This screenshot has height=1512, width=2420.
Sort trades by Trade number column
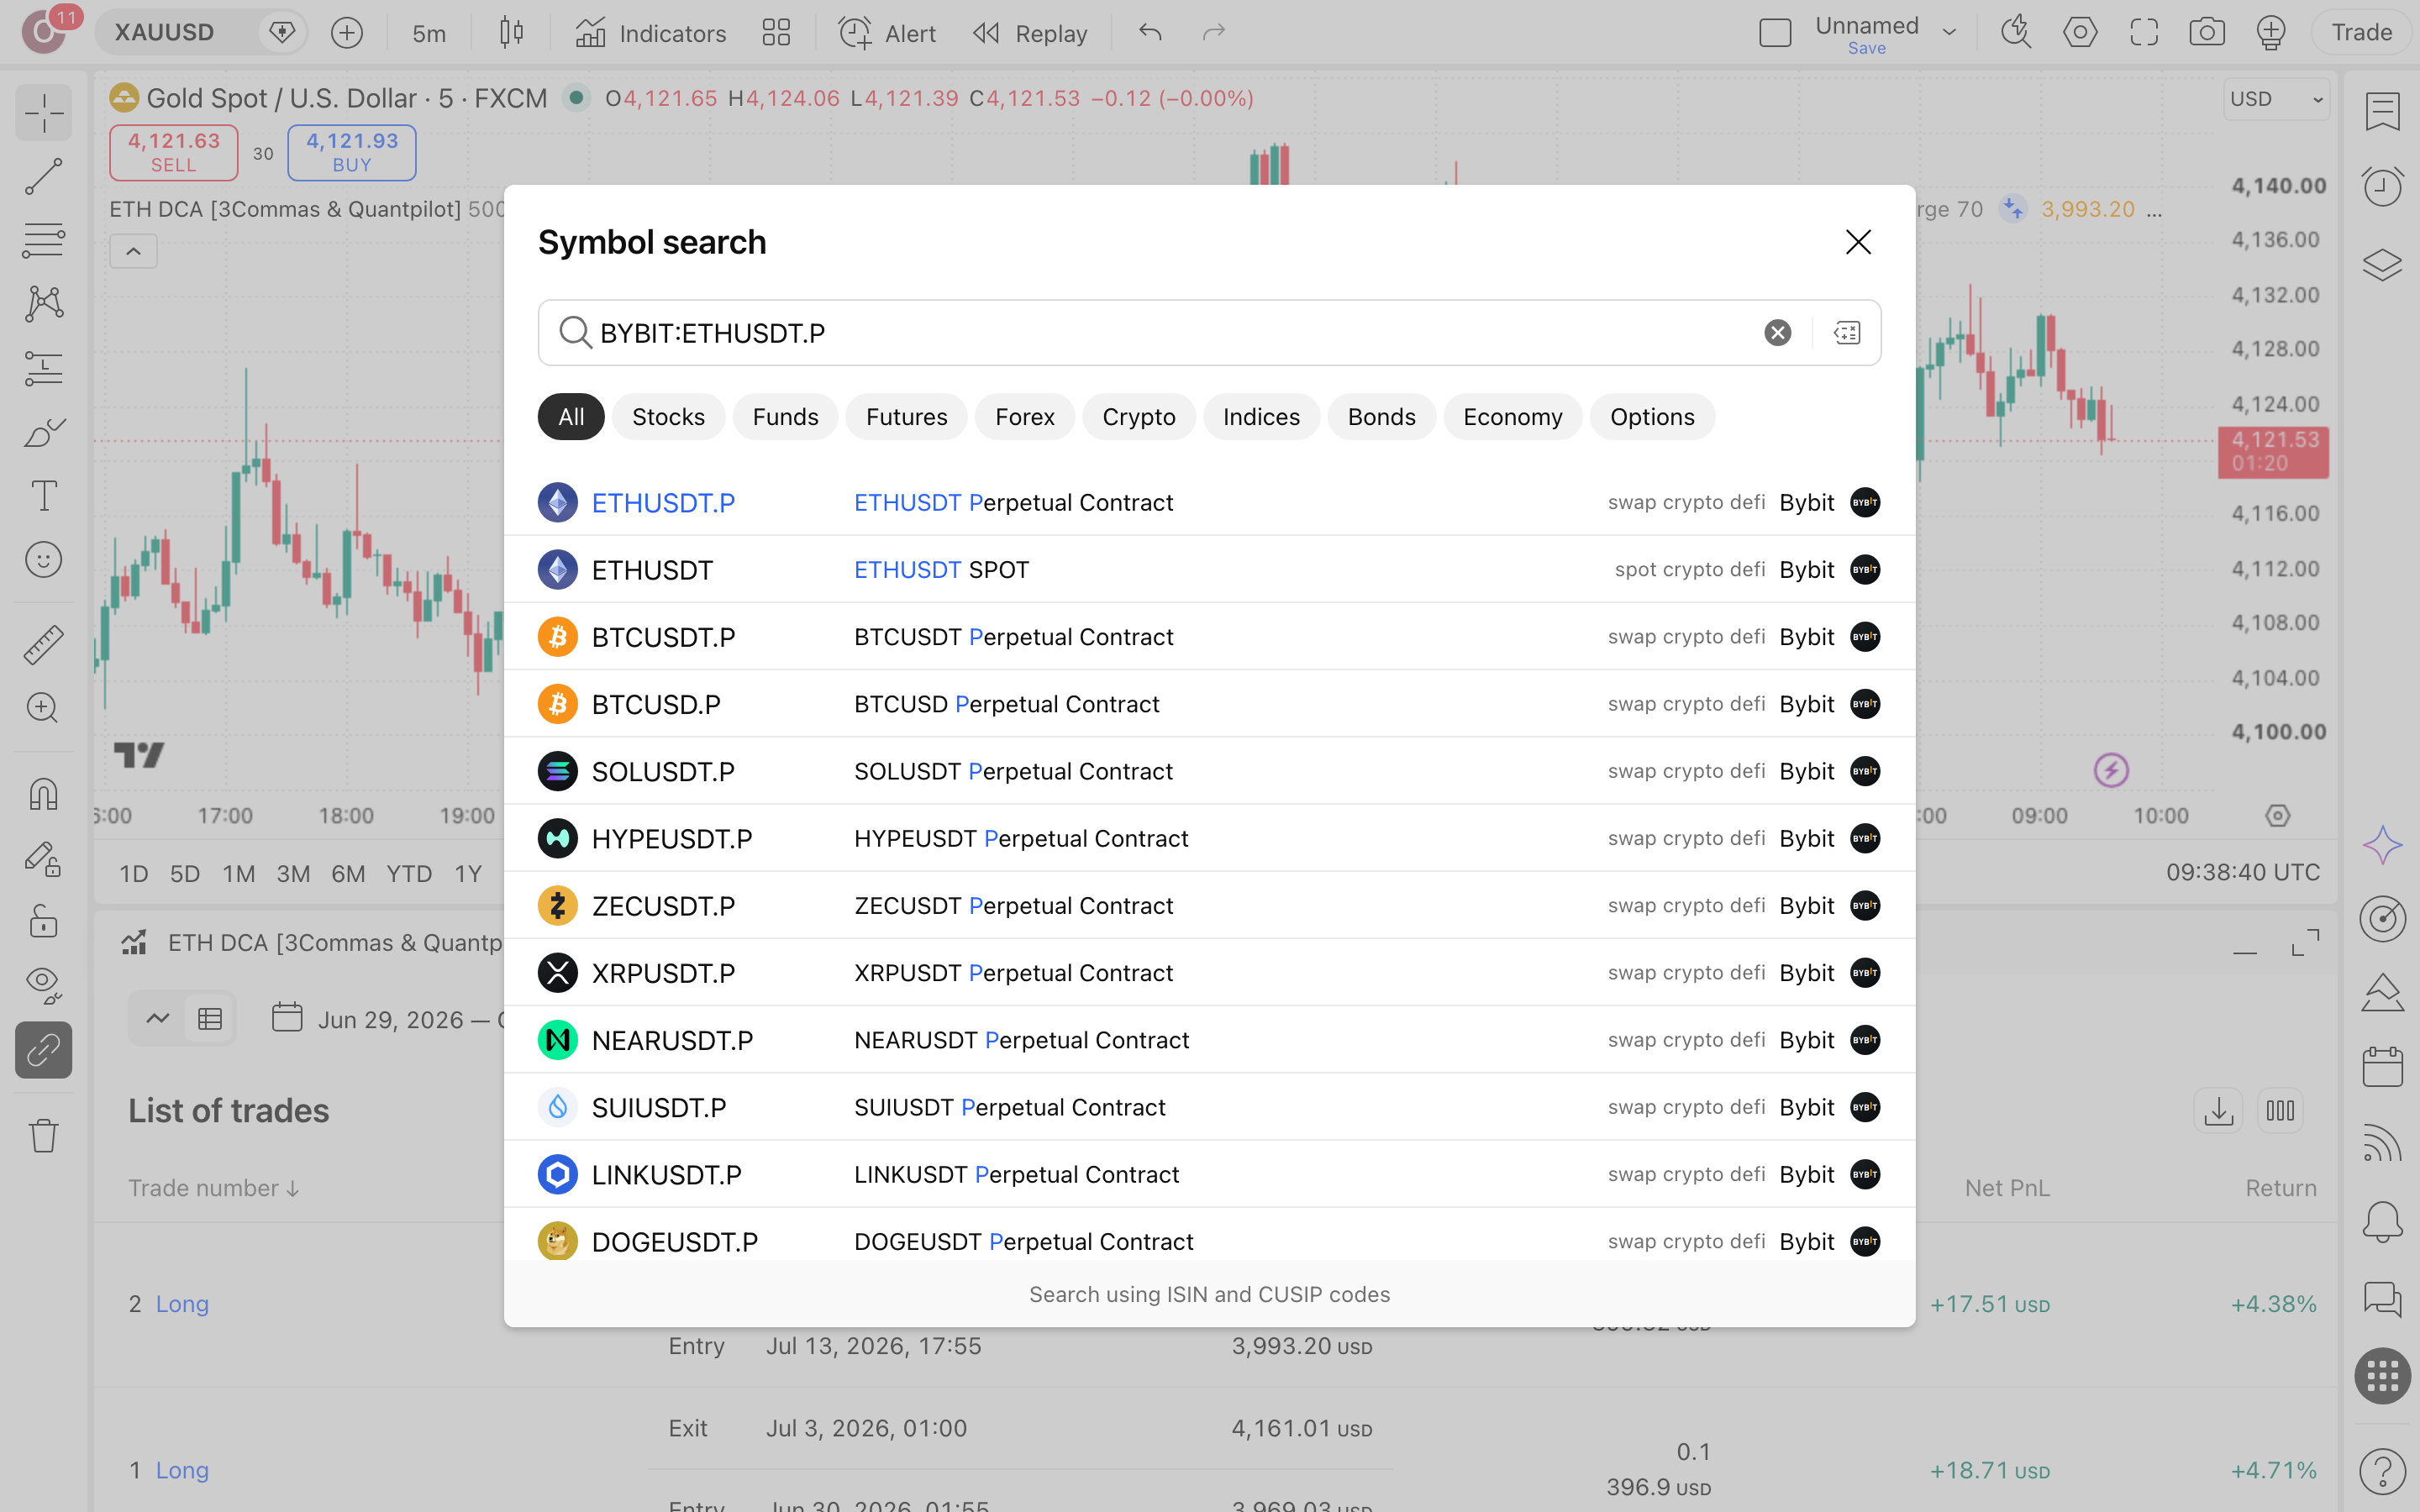point(213,1188)
